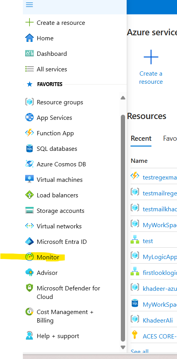Click the Favorites star icon
Screen dimensions: 177x359
29,84
